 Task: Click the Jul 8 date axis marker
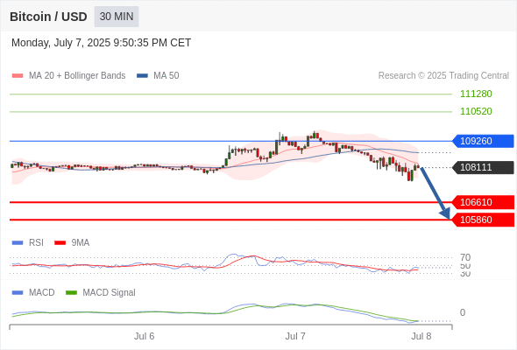pos(421,336)
